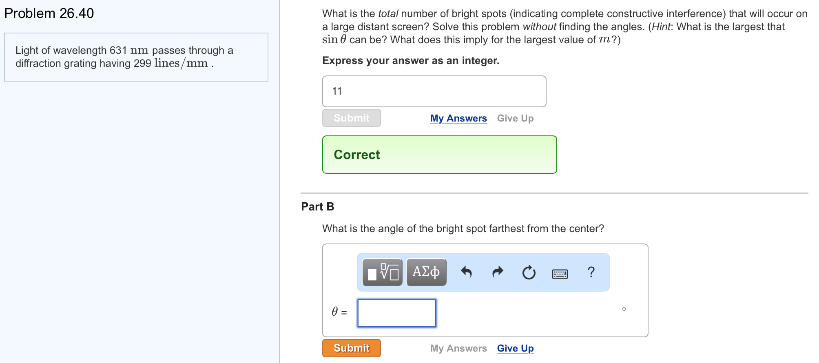Select the answer field containing 11
Screen dimensions: 819x363
coord(434,91)
